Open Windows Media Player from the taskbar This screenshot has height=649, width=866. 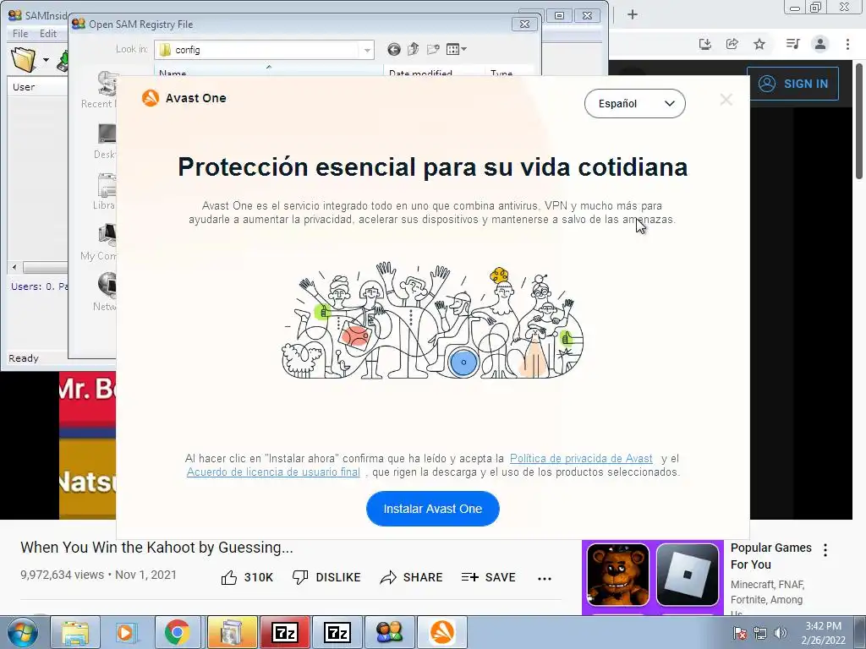[125, 632]
